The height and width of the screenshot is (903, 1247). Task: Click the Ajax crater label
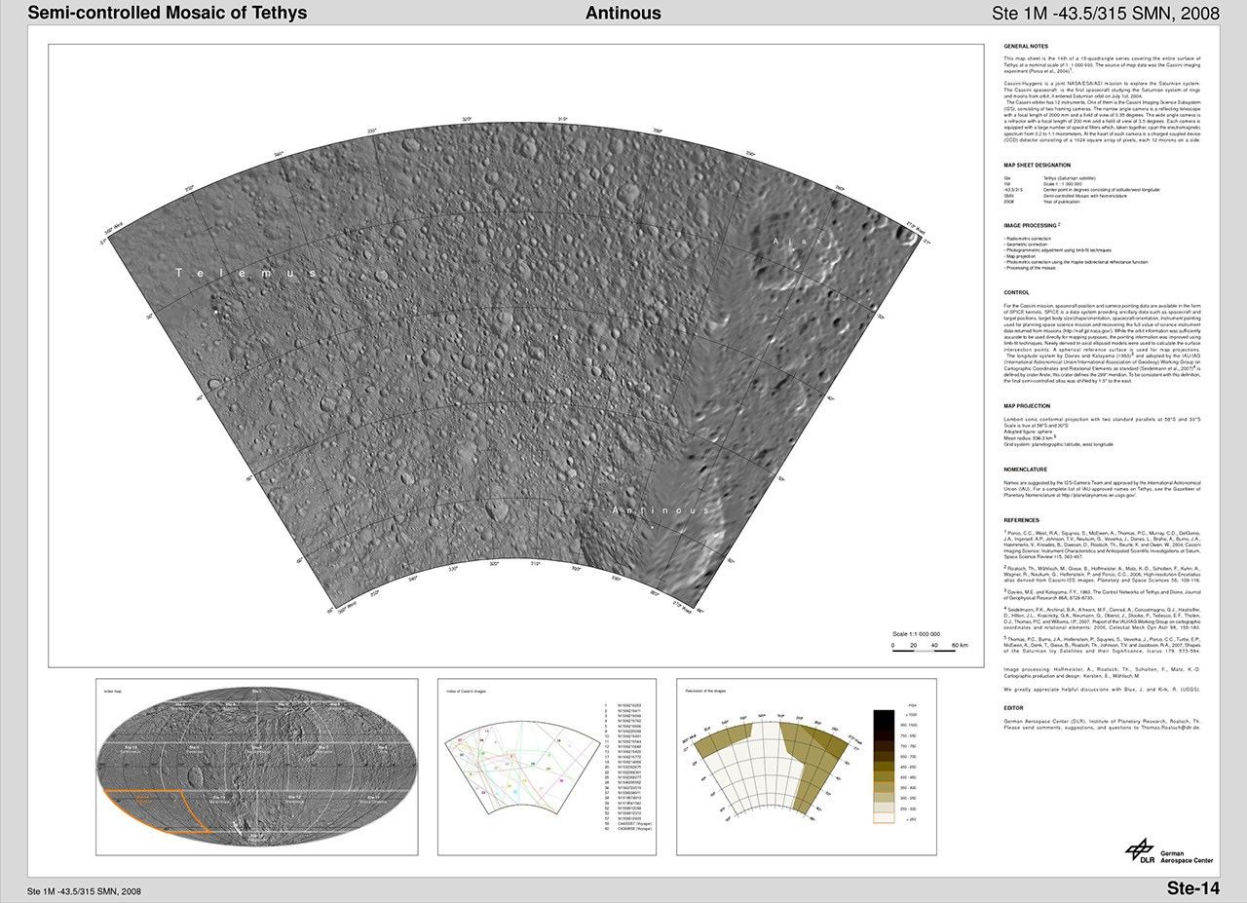coord(798,241)
